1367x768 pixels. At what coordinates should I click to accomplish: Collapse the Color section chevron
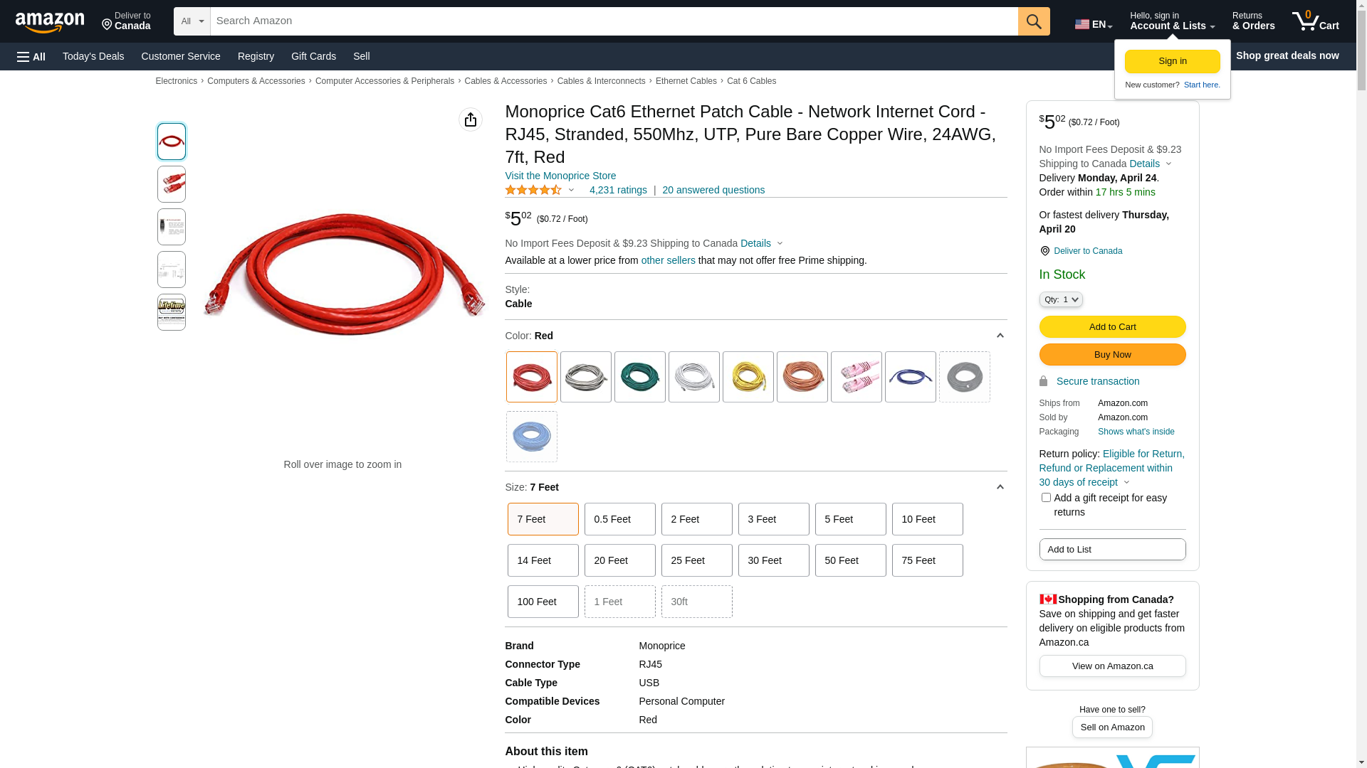pyautogui.click(x=1000, y=336)
